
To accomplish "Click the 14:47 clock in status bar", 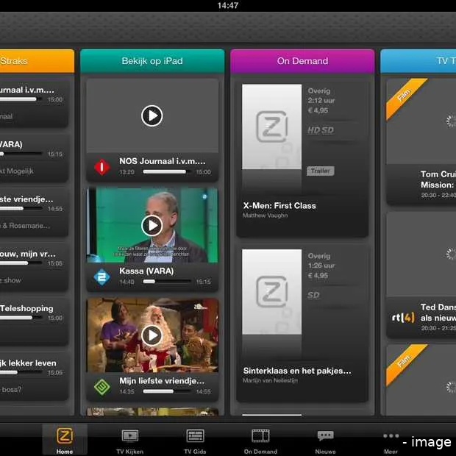I will pyautogui.click(x=228, y=6).
